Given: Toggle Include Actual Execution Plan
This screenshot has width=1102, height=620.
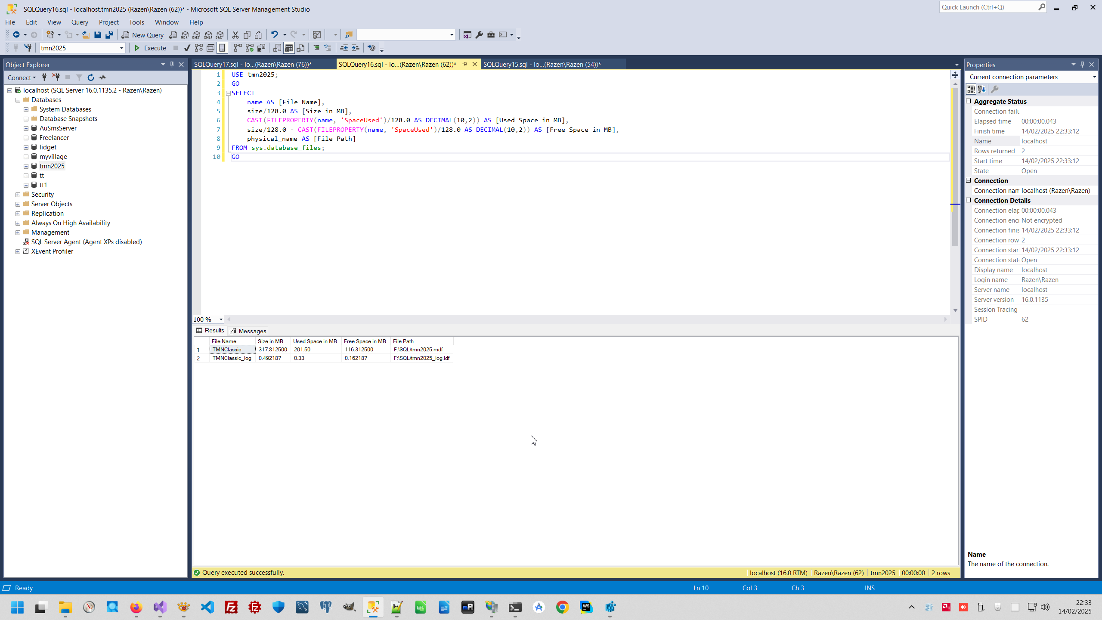Looking at the screenshot, I should (238, 48).
